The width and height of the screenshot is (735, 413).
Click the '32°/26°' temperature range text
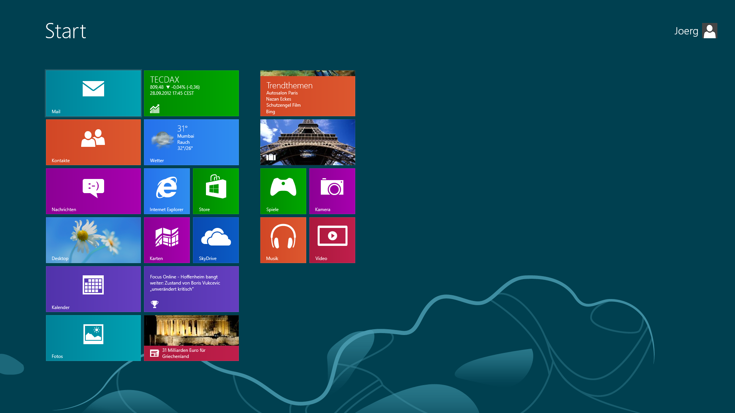(x=185, y=148)
